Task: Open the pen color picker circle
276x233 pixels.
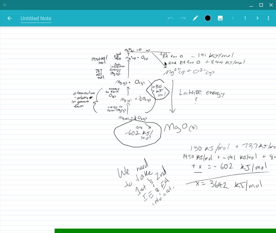Action: point(208,18)
